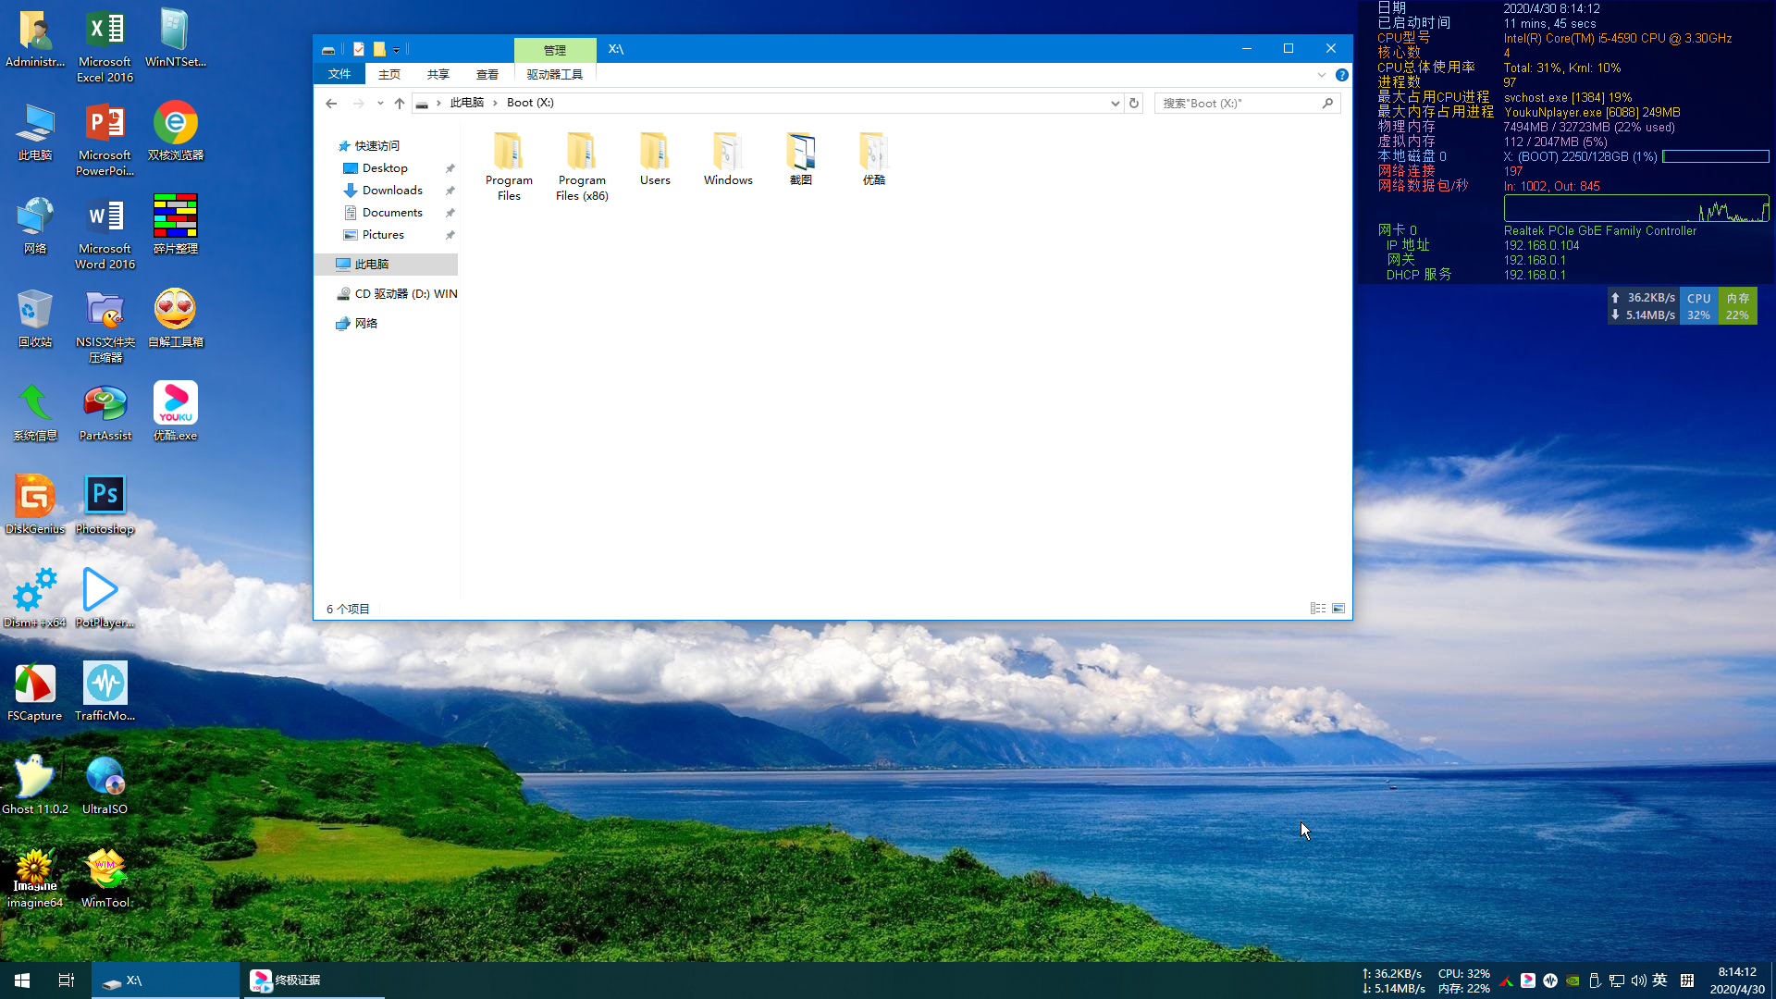This screenshot has width=1776, height=999.
Task: Select the 碎片整理 defrag icon
Action: [x=175, y=226]
